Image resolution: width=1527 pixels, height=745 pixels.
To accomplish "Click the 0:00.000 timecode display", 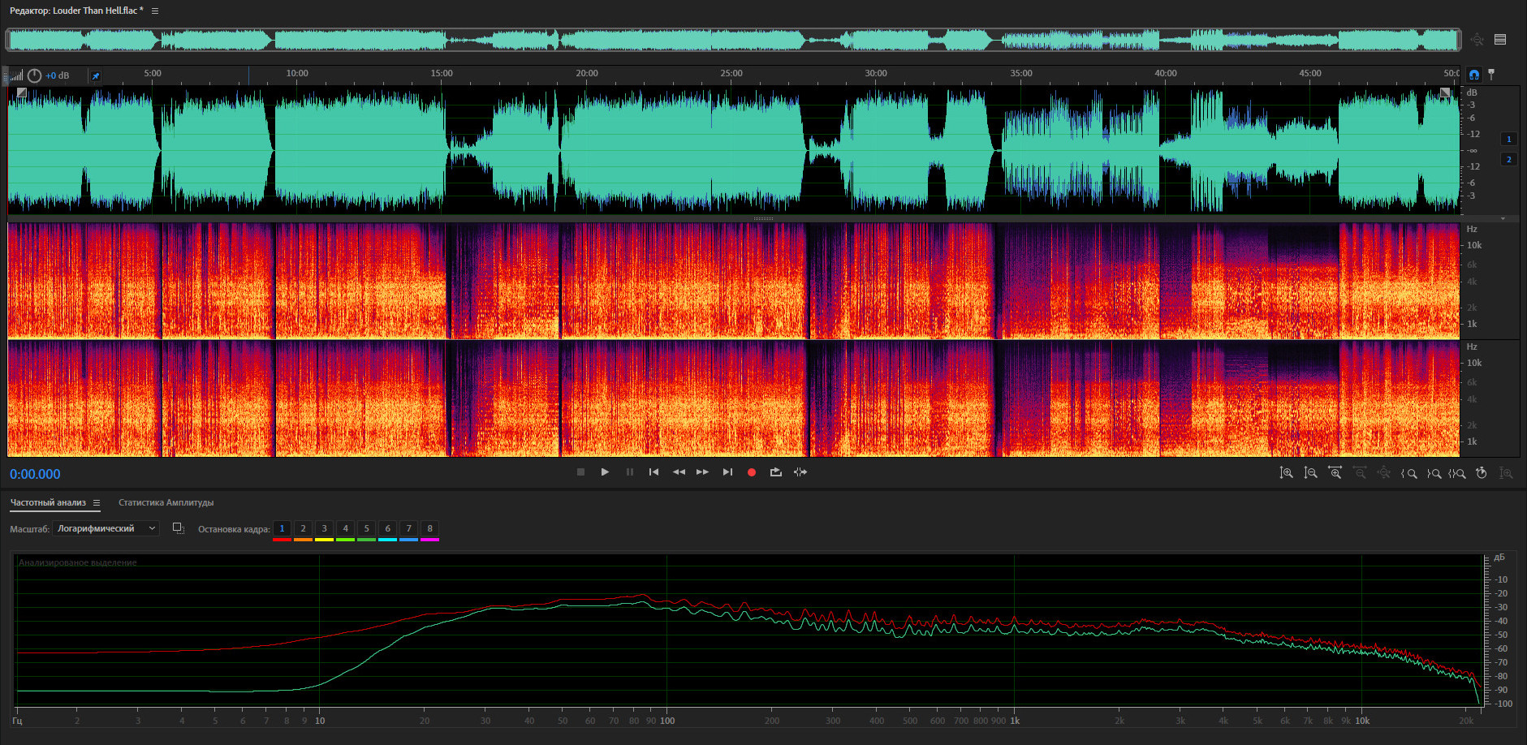I will tap(35, 474).
